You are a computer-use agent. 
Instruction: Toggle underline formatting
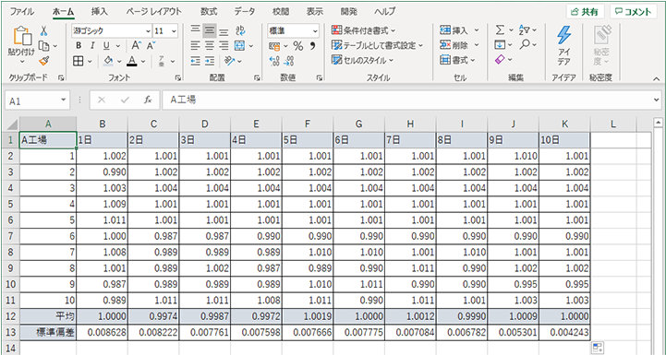(x=106, y=46)
